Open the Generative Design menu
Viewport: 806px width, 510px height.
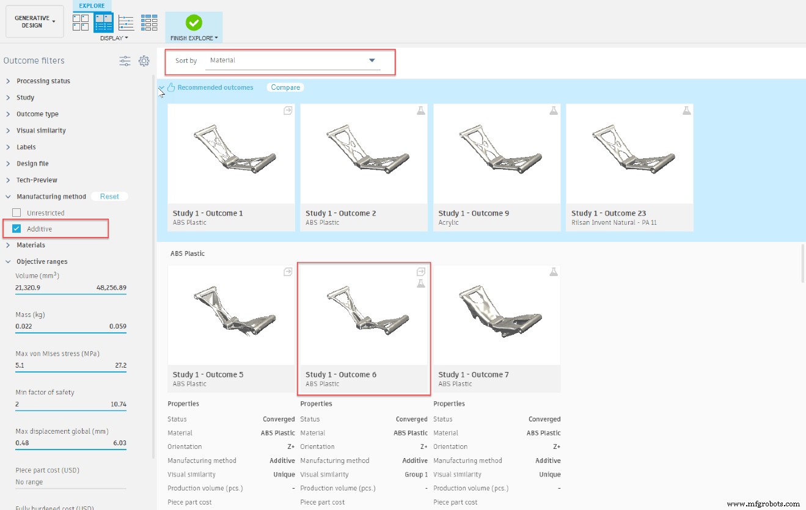(34, 21)
